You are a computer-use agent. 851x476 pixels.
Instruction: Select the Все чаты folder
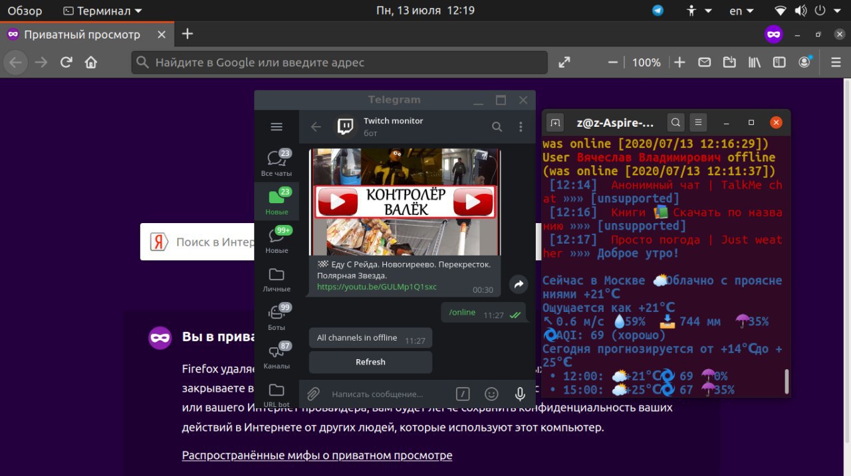[277, 163]
